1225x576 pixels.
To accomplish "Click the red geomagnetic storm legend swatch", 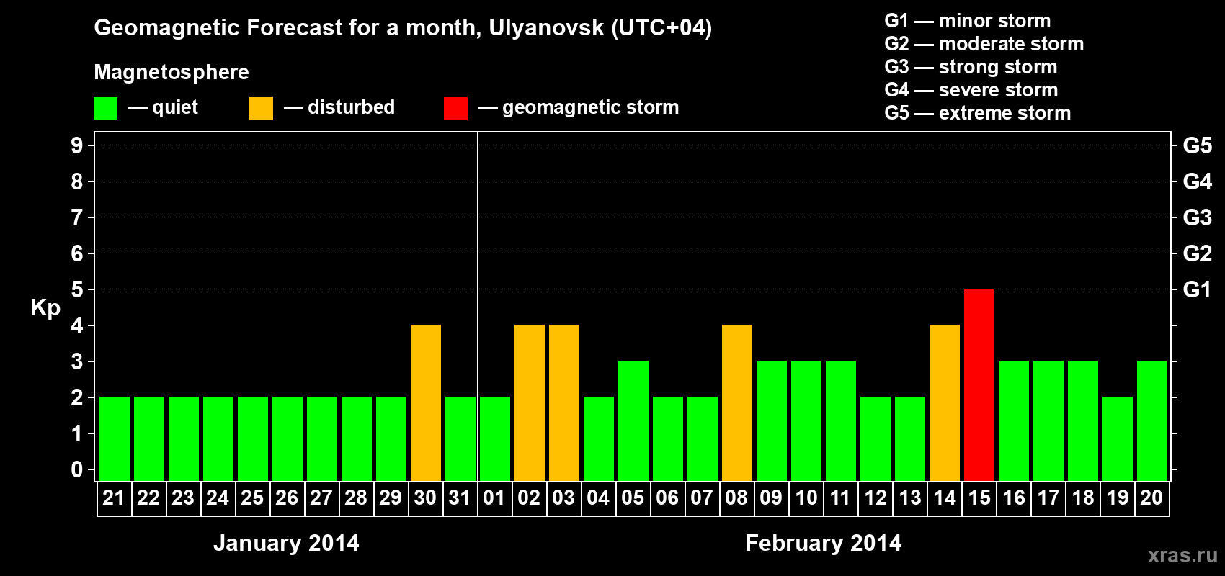I will [456, 109].
